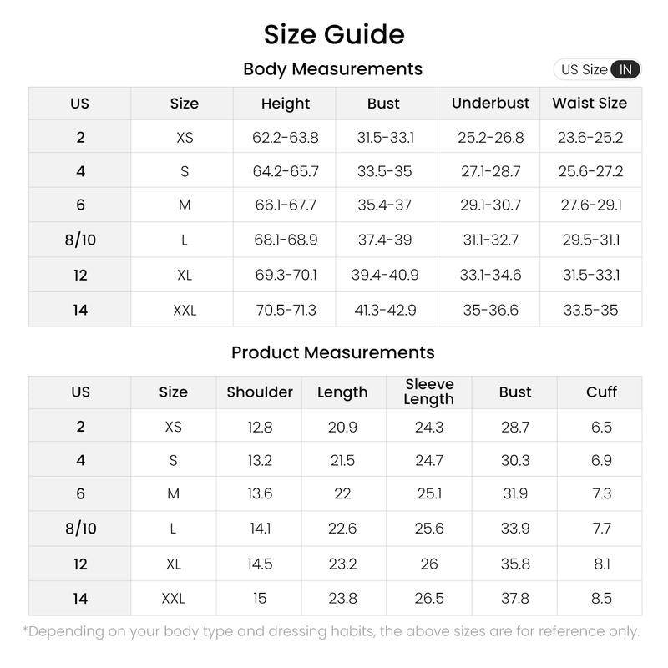Click the 29.1-30.7 underbust value

(x=491, y=205)
